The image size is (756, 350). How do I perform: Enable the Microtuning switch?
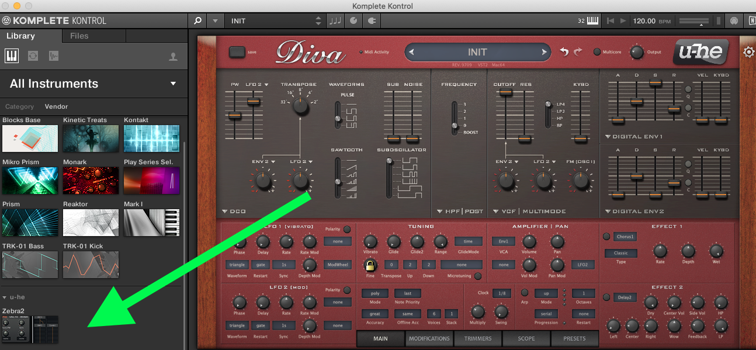[x=478, y=276]
